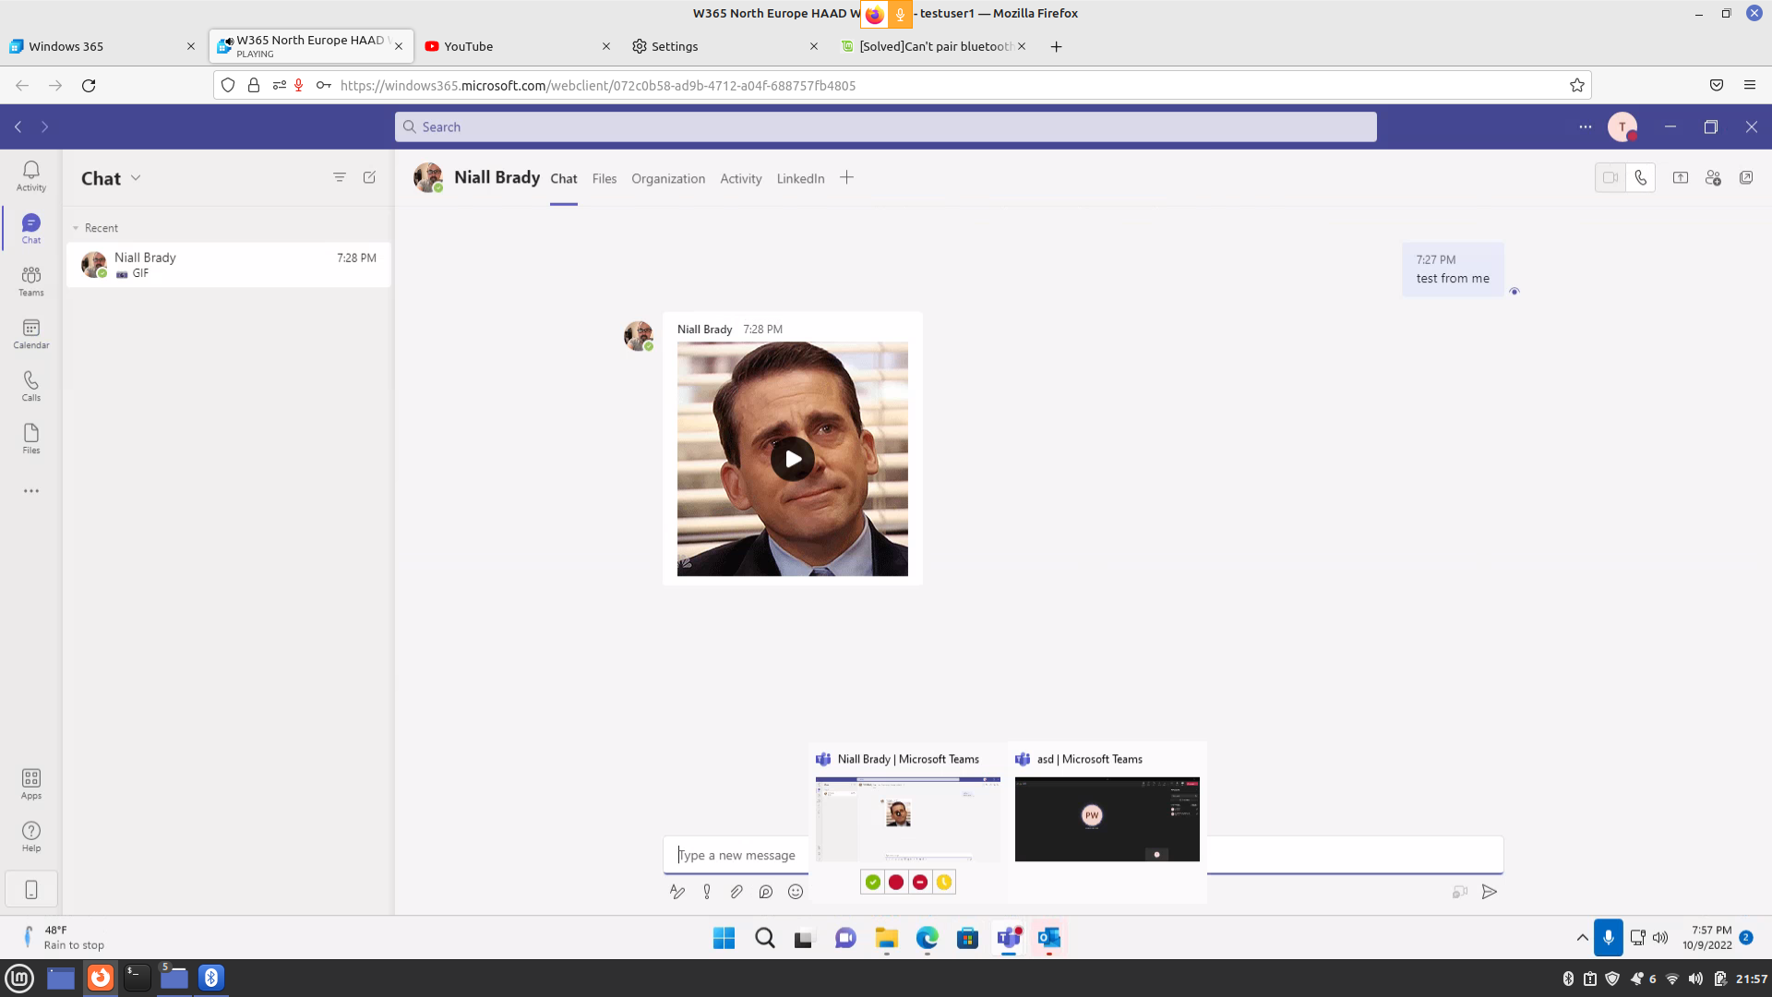Switch to the Organization tab
This screenshot has height=997, width=1772.
(x=668, y=178)
